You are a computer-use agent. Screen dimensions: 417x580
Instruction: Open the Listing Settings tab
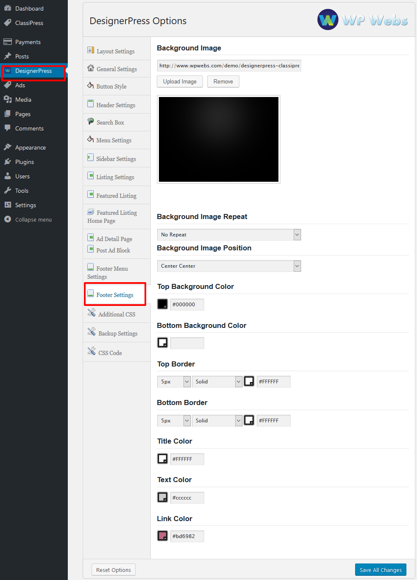click(x=117, y=177)
